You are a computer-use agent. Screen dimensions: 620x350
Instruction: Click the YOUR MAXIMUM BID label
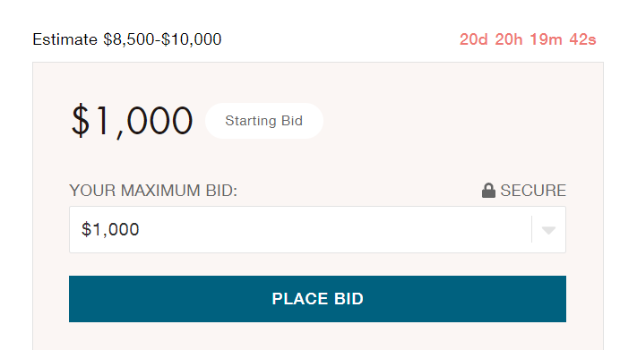tap(153, 191)
